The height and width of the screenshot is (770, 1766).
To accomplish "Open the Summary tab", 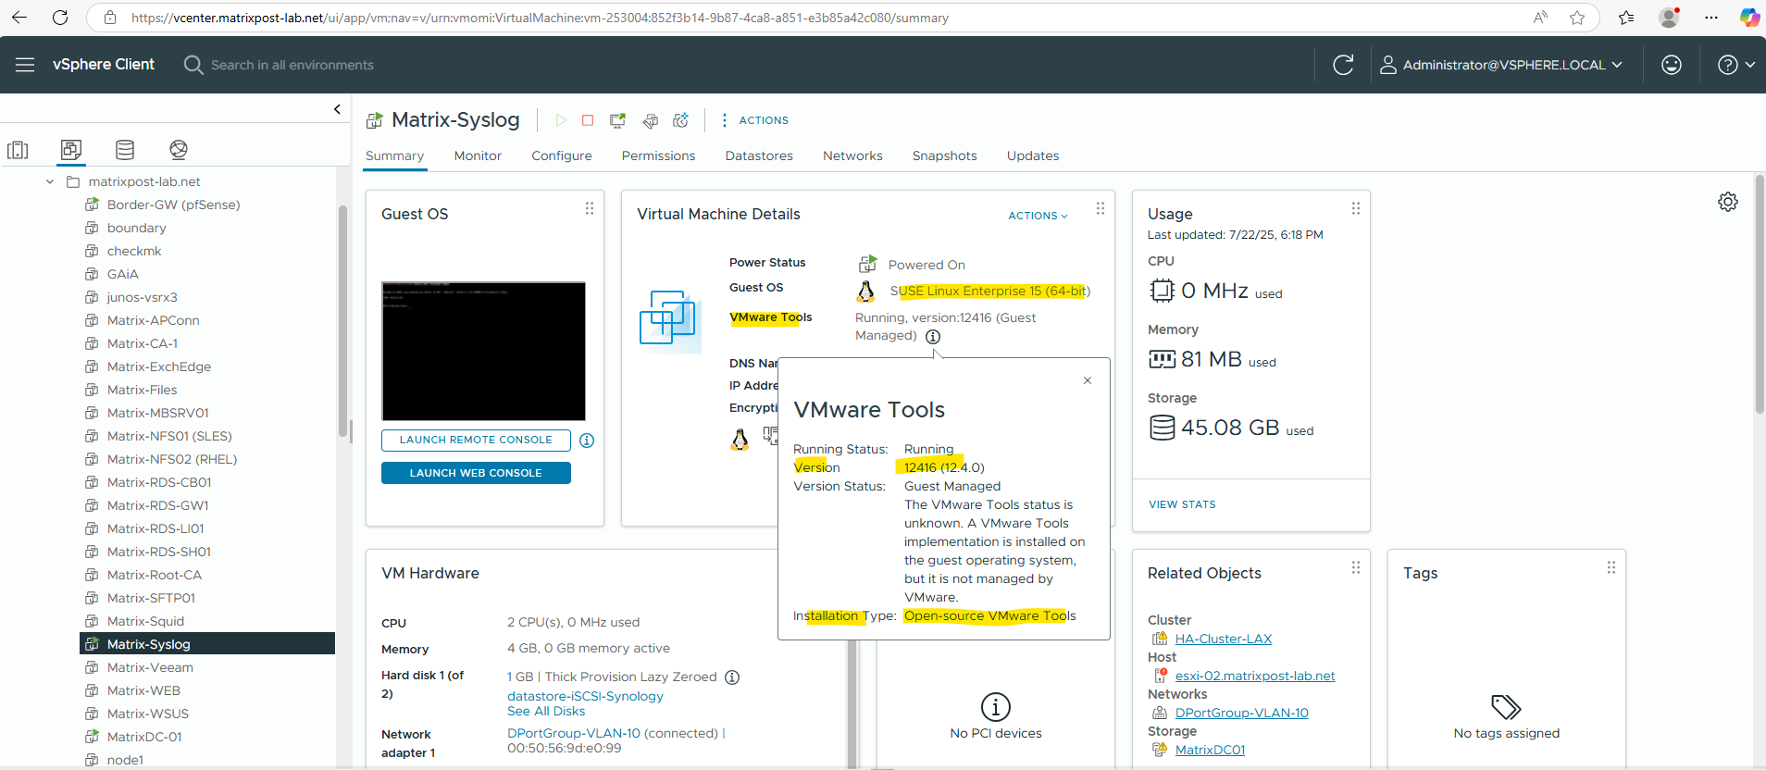I will click(x=394, y=155).
